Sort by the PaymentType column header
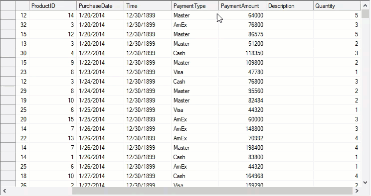The image size is (371, 196). 195,6
